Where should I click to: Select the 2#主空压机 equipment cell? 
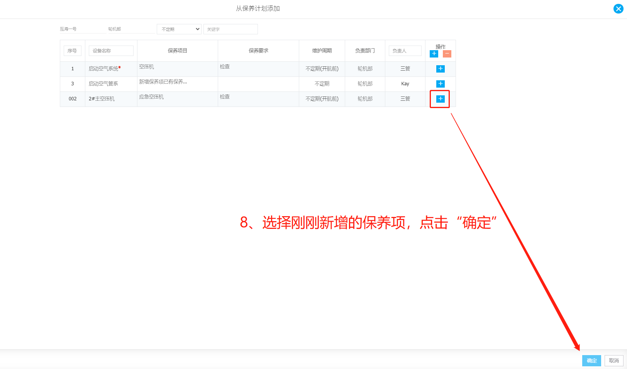click(111, 99)
